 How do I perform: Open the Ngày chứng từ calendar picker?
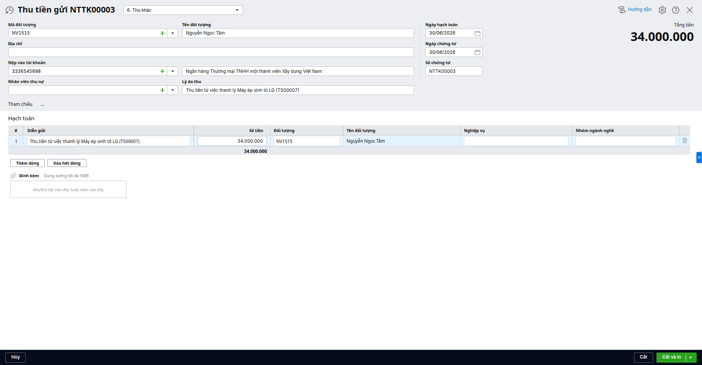(477, 52)
